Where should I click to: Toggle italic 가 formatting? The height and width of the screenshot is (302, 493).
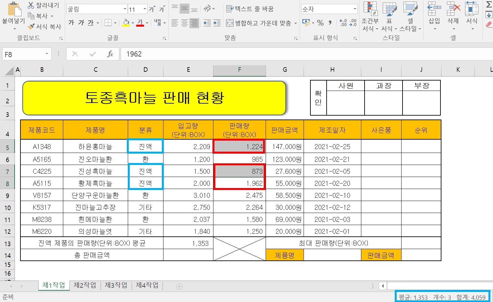point(81,22)
